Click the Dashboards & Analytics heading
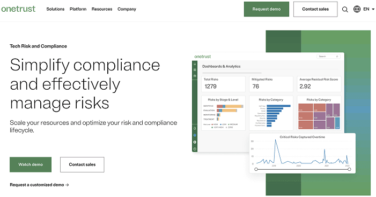This screenshot has width=376, height=197. click(222, 66)
